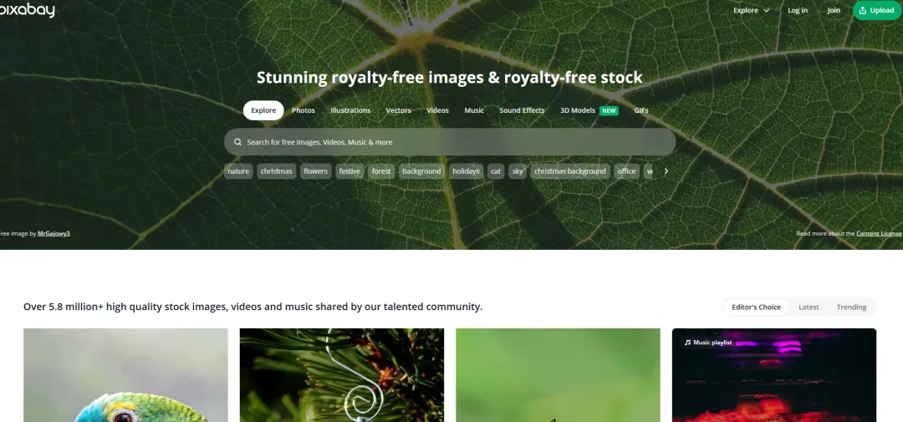Click the Log in link
Image resolution: width=903 pixels, height=422 pixels.
(798, 10)
